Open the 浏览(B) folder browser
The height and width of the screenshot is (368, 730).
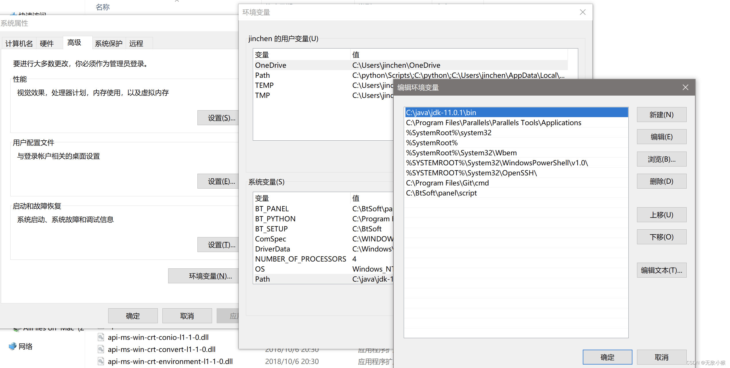[661, 159]
